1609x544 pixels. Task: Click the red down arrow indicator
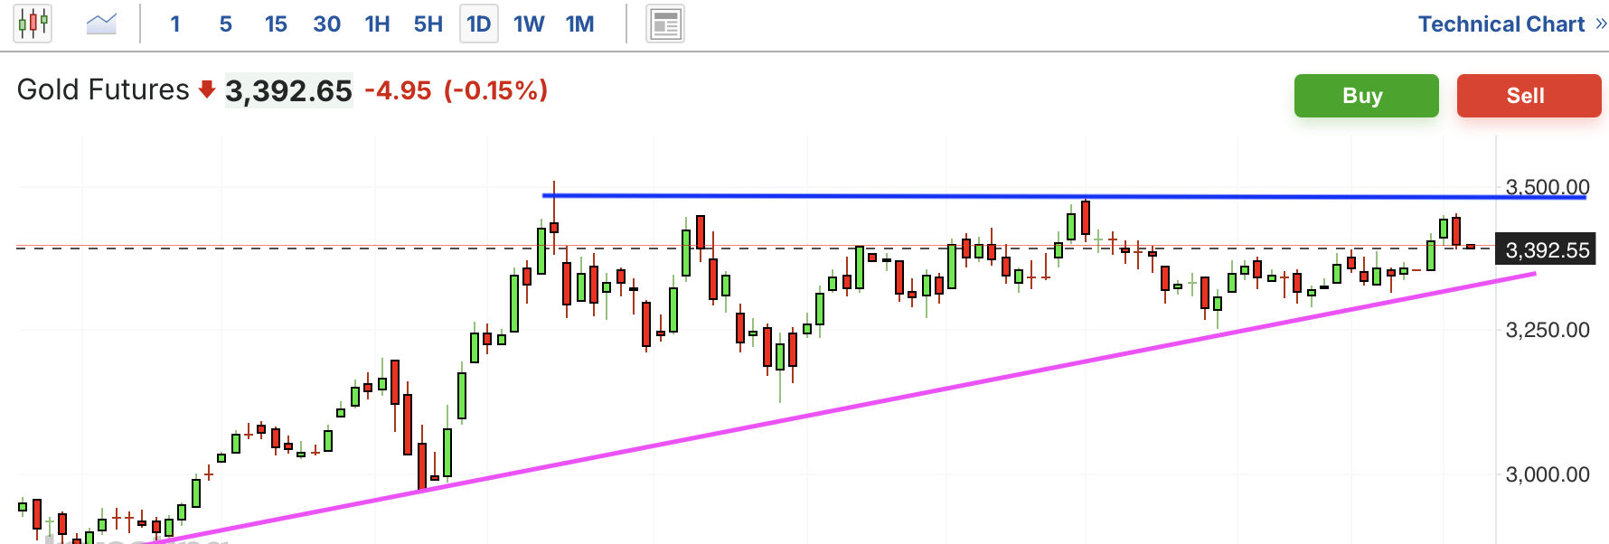click(x=207, y=89)
